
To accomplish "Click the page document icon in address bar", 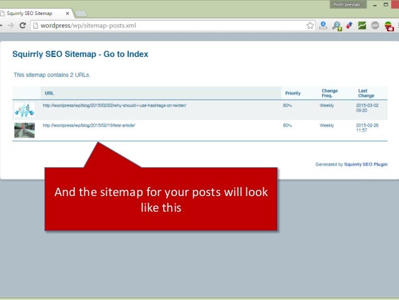I will coord(36,26).
